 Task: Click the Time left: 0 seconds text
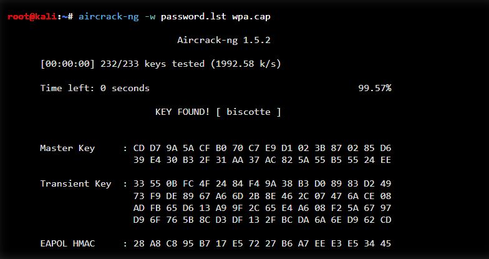pyautogui.click(x=95, y=88)
